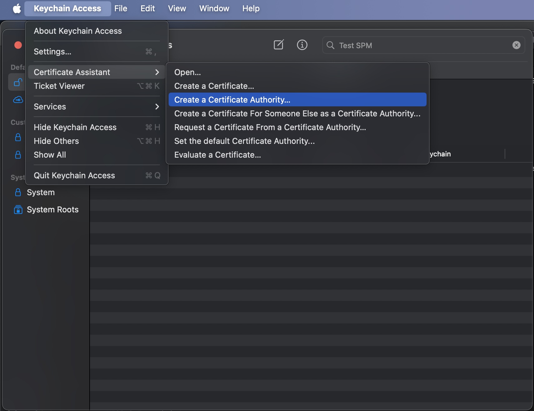This screenshot has height=411, width=534.
Task: Click the info icon in toolbar
Action: tap(302, 45)
